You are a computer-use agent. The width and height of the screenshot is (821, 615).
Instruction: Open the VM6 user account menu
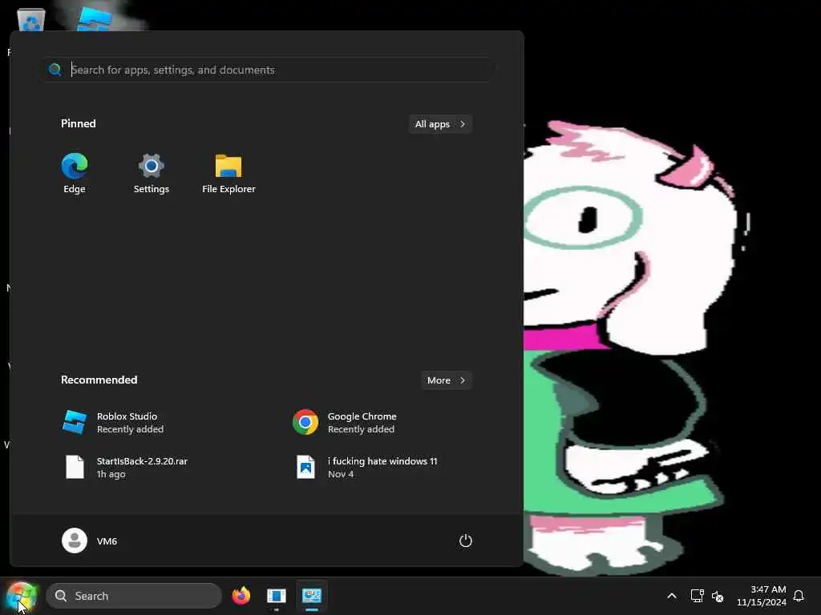point(90,541)
